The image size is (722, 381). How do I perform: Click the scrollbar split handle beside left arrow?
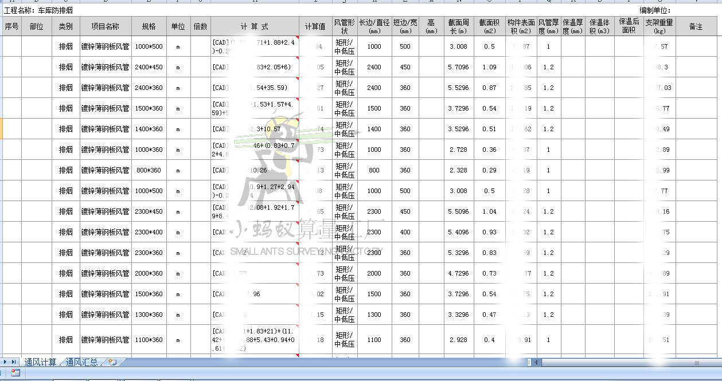coord(529,362)
